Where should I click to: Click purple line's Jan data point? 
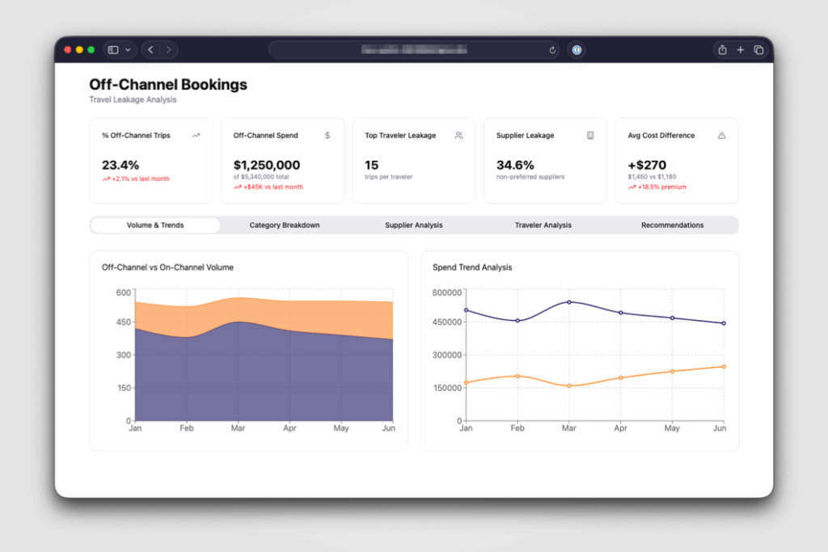point(466,310)
